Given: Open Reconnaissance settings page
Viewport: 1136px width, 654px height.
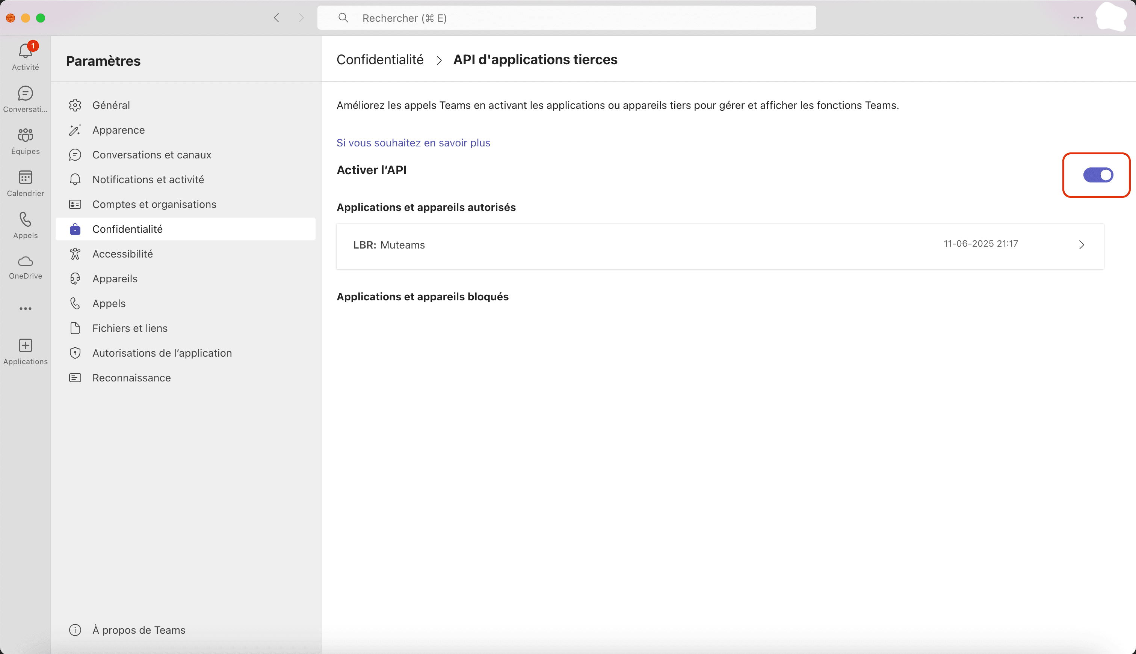Looking at the screenshot, I should point(186,378).
